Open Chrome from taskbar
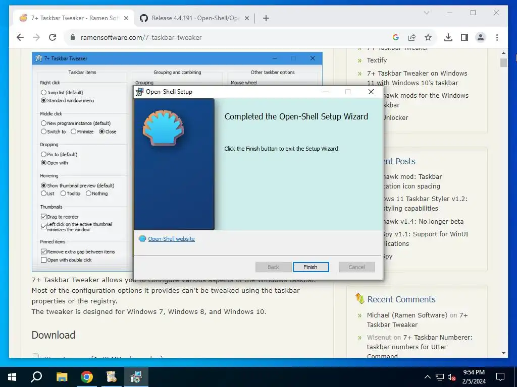517x387 pixels. [87, 377]
